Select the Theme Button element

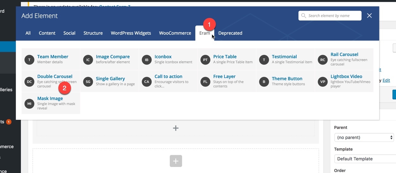[287, 79]
